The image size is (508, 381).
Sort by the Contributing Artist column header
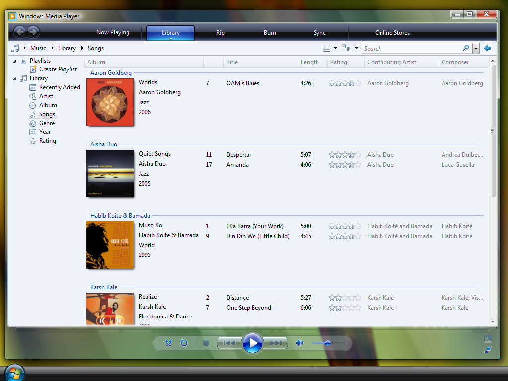click(x=401, y=62)
